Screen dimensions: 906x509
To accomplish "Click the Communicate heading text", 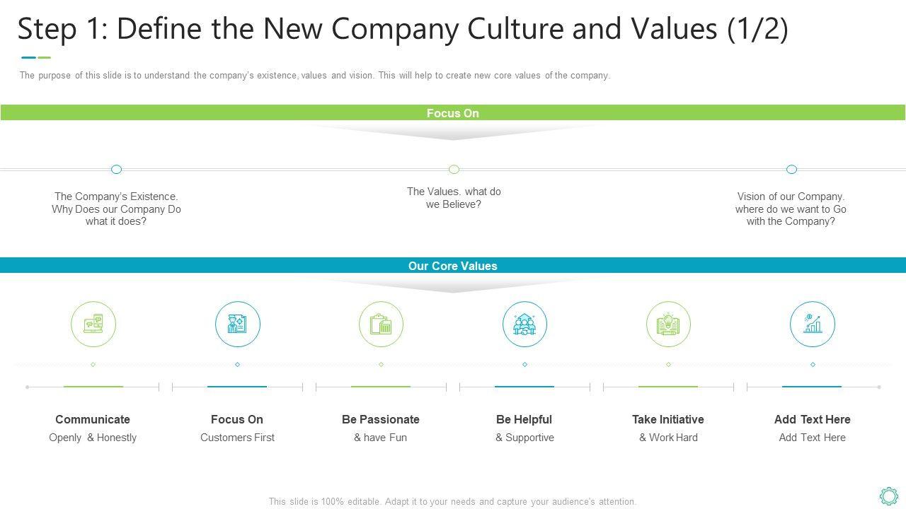I will pyautogui.click(x=93, y=419).
